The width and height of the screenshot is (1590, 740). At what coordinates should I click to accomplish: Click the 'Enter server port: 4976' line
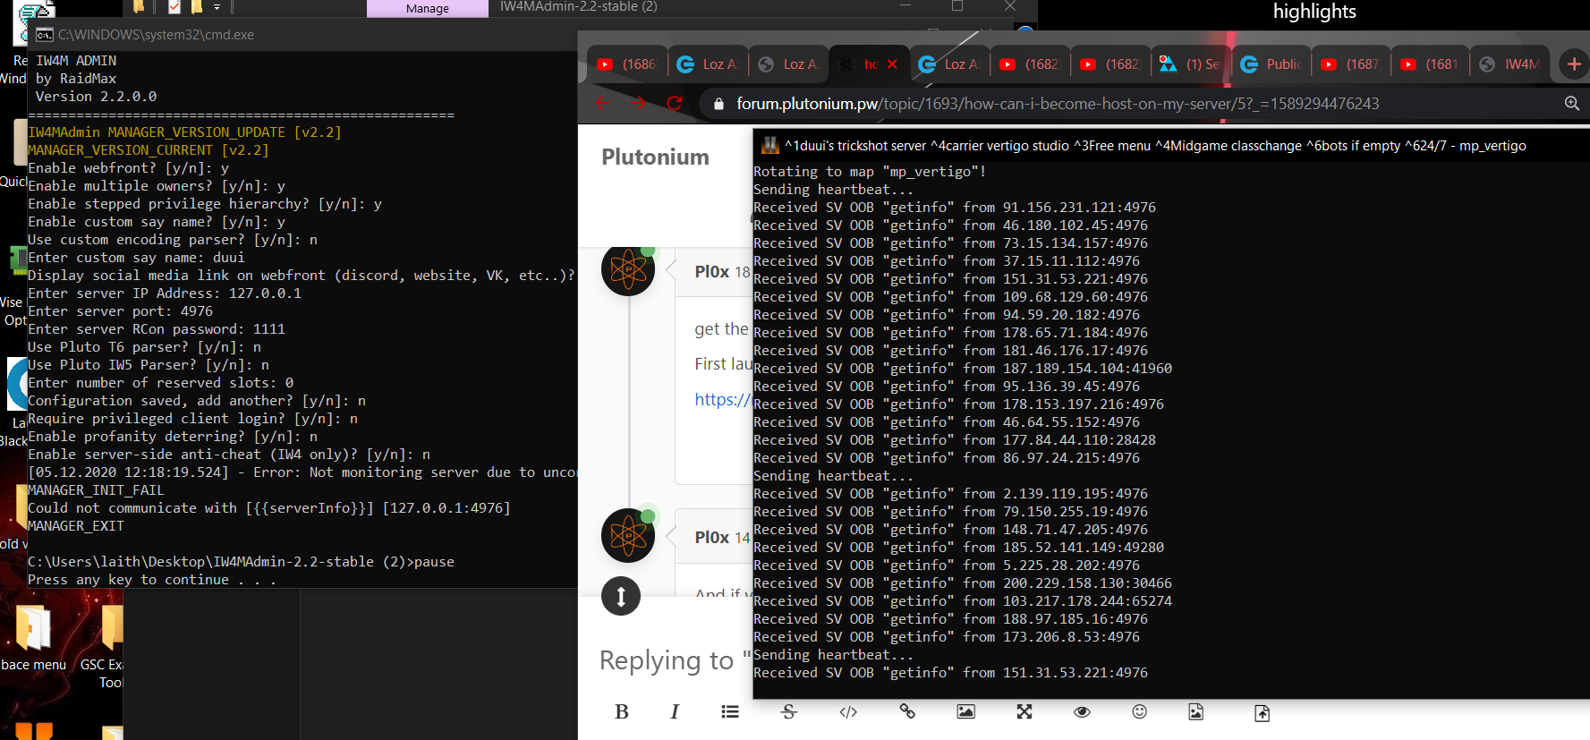coord(121,311)
